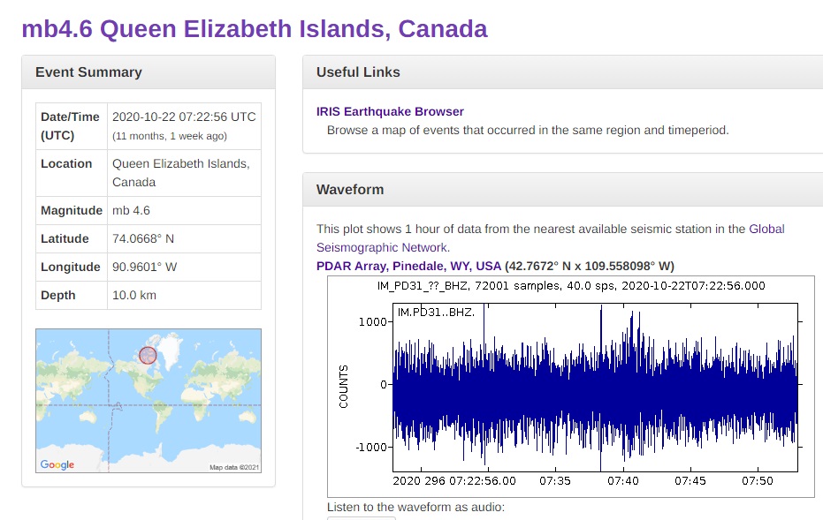The width and height of the screenshot is (823, 520).
Task: Click the Map data ©2021 attribution
Action: click(234, 467)
